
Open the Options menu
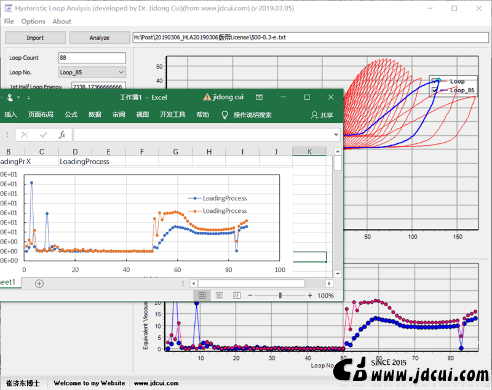[33, 22]
